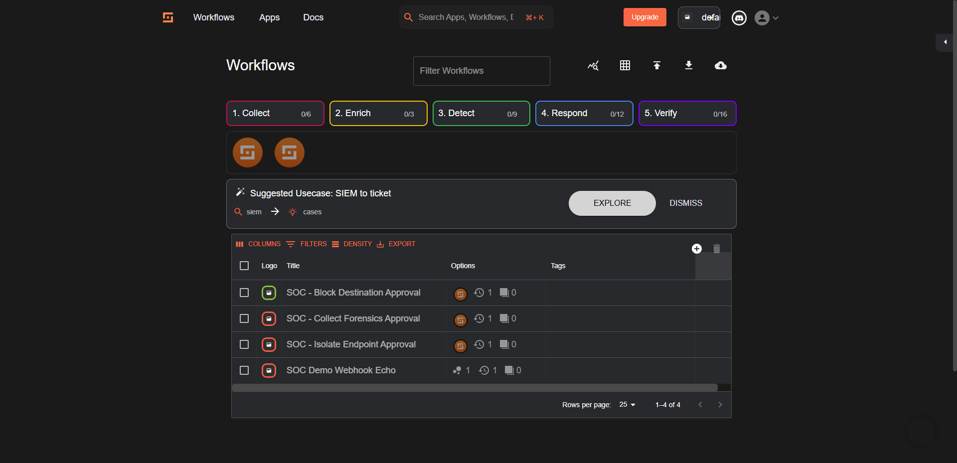Click the horizontal table scrollbar
The height and width of the screenshot is (463, 957).
click(x=475, y=388)
